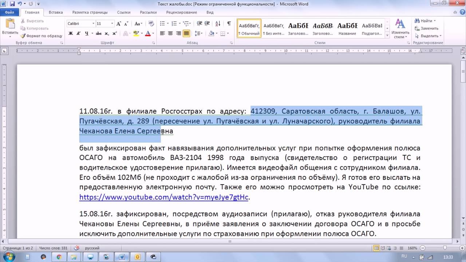Click the text effects glowing A icon
The image size is (466, 262).
click(126, 33)
